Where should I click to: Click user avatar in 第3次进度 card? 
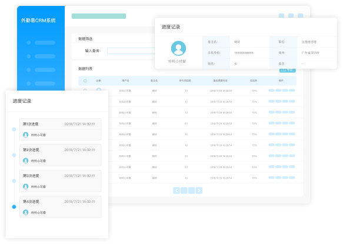point(26,186)
